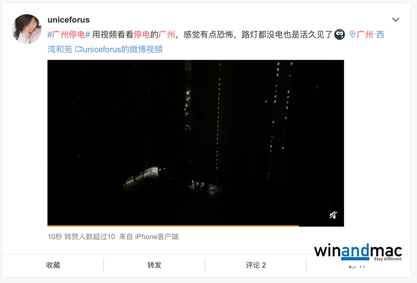Click the 来自 iPhone客户端 source text
This screenshot has width=417, height=283.
149,236
